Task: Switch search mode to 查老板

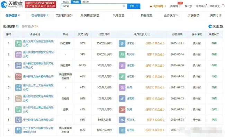Action: (76, 2)
